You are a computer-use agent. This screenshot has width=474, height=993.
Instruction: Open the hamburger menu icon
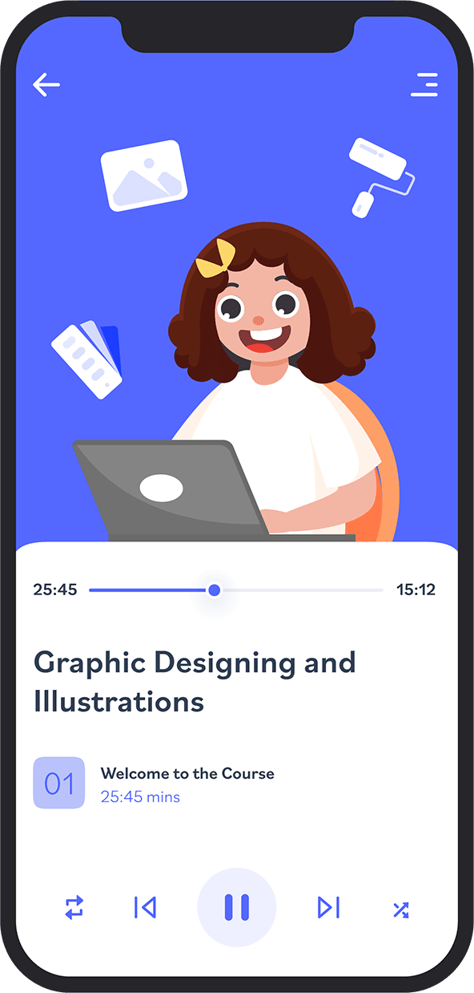tap(424, 85)
